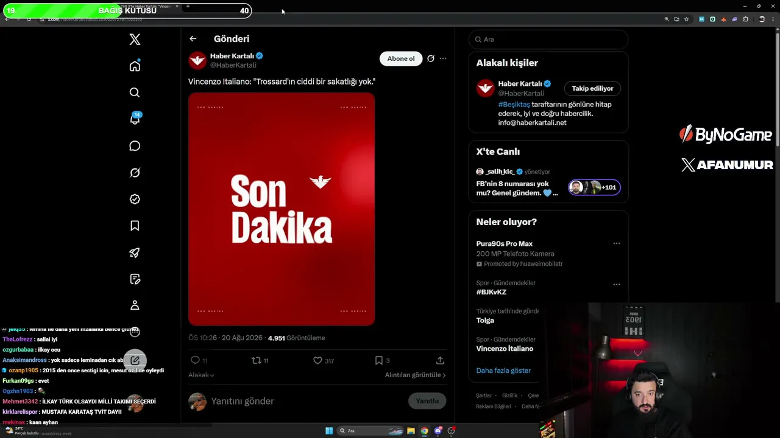Open more options for Pura90s Pro Max ad

tap(617, 243)
